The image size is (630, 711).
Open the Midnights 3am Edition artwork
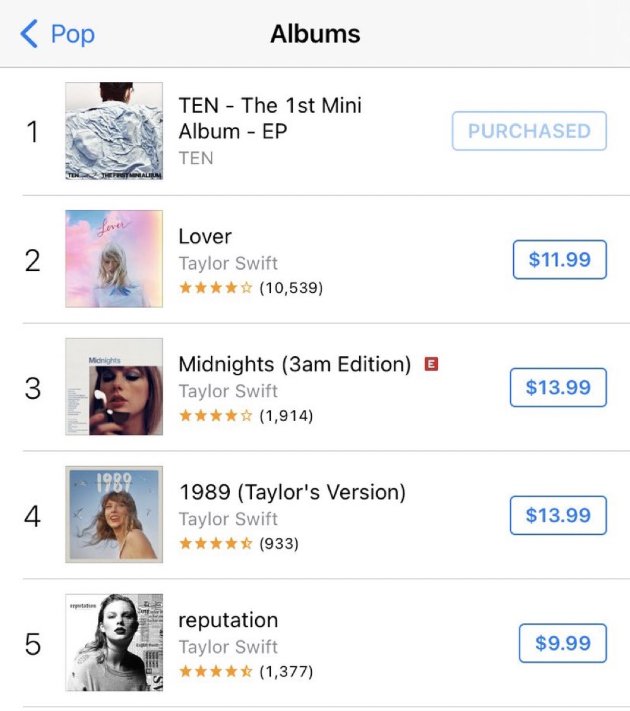[114, 386]
